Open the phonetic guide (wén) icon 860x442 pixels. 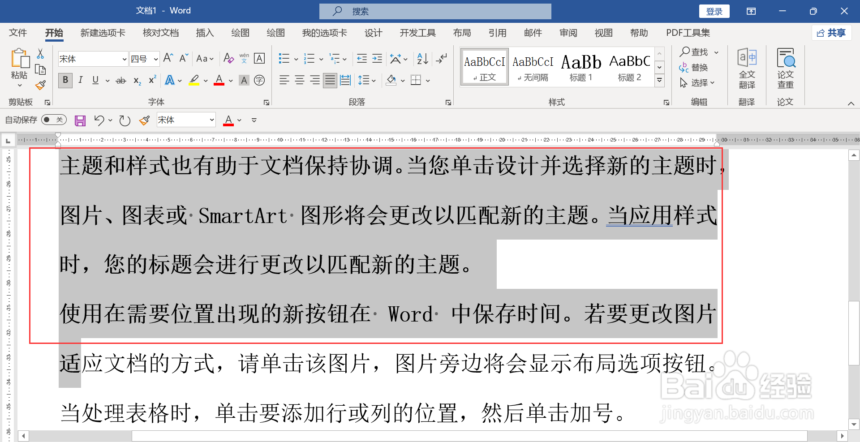(x=244, y=58)
